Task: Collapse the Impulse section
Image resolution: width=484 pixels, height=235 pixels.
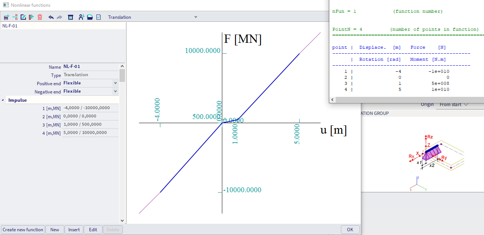Action: 3,100
